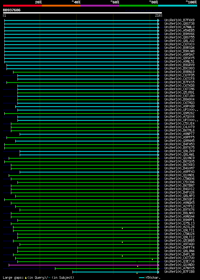Screen dimensions: 200x280
Task: Click the hit label UniRef100_B7FKK9
Action: pos(179,20)
